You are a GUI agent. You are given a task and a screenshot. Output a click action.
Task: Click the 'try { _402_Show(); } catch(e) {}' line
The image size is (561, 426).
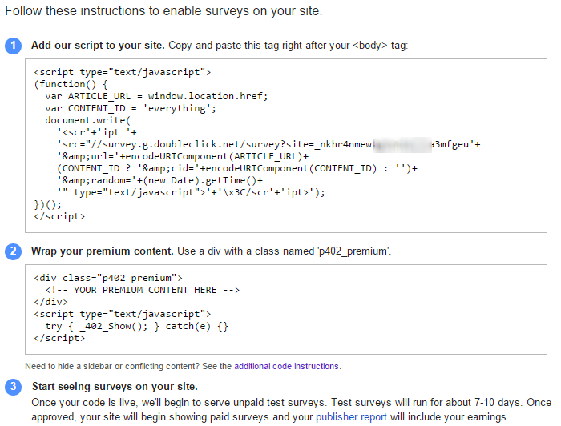pos(137,326)
